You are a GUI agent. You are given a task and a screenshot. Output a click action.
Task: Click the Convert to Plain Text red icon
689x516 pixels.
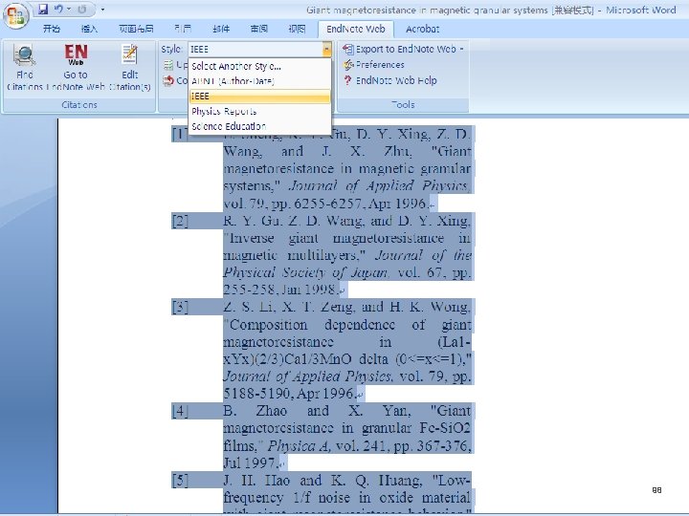pos(168,80)
